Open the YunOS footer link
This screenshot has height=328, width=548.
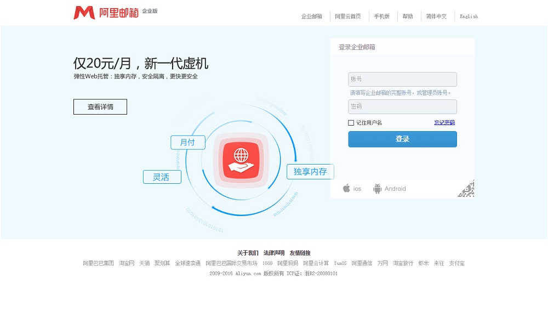[x=340, y=263]
